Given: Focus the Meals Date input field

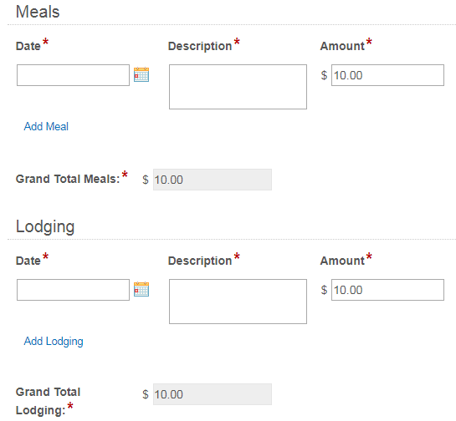Looking at the screenshot, I should 73,75.
